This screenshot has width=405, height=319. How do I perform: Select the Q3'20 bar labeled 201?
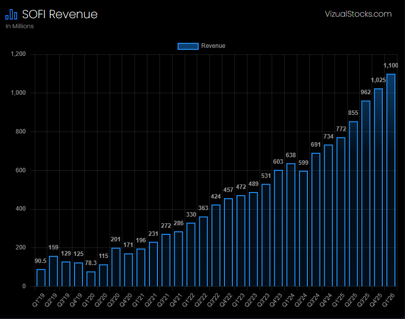pos(116,267)
